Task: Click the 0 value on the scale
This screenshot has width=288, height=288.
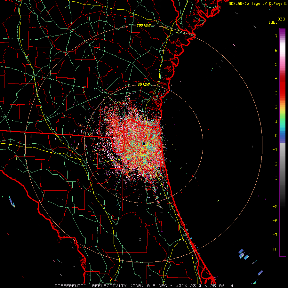Action: coord(276,136)
